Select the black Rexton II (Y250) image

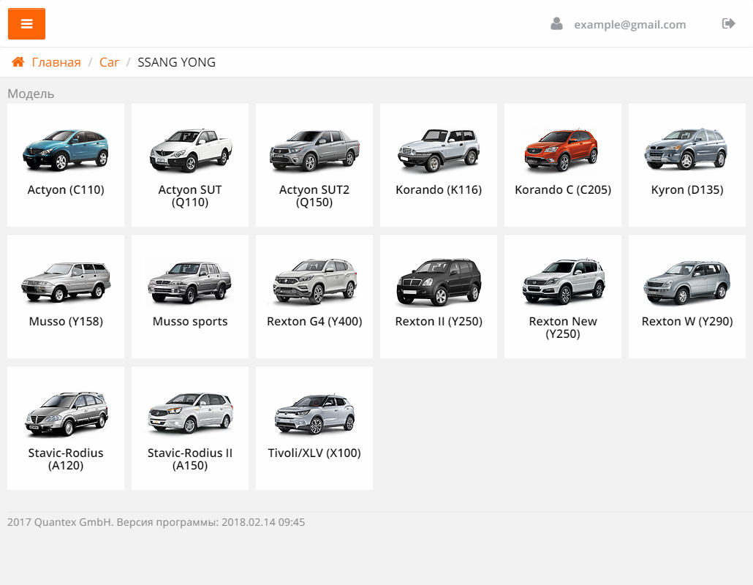click(439, 282)
